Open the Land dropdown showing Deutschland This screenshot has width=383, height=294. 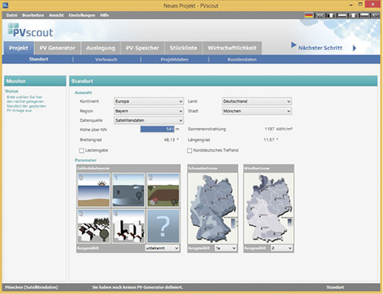click(257, 102)
